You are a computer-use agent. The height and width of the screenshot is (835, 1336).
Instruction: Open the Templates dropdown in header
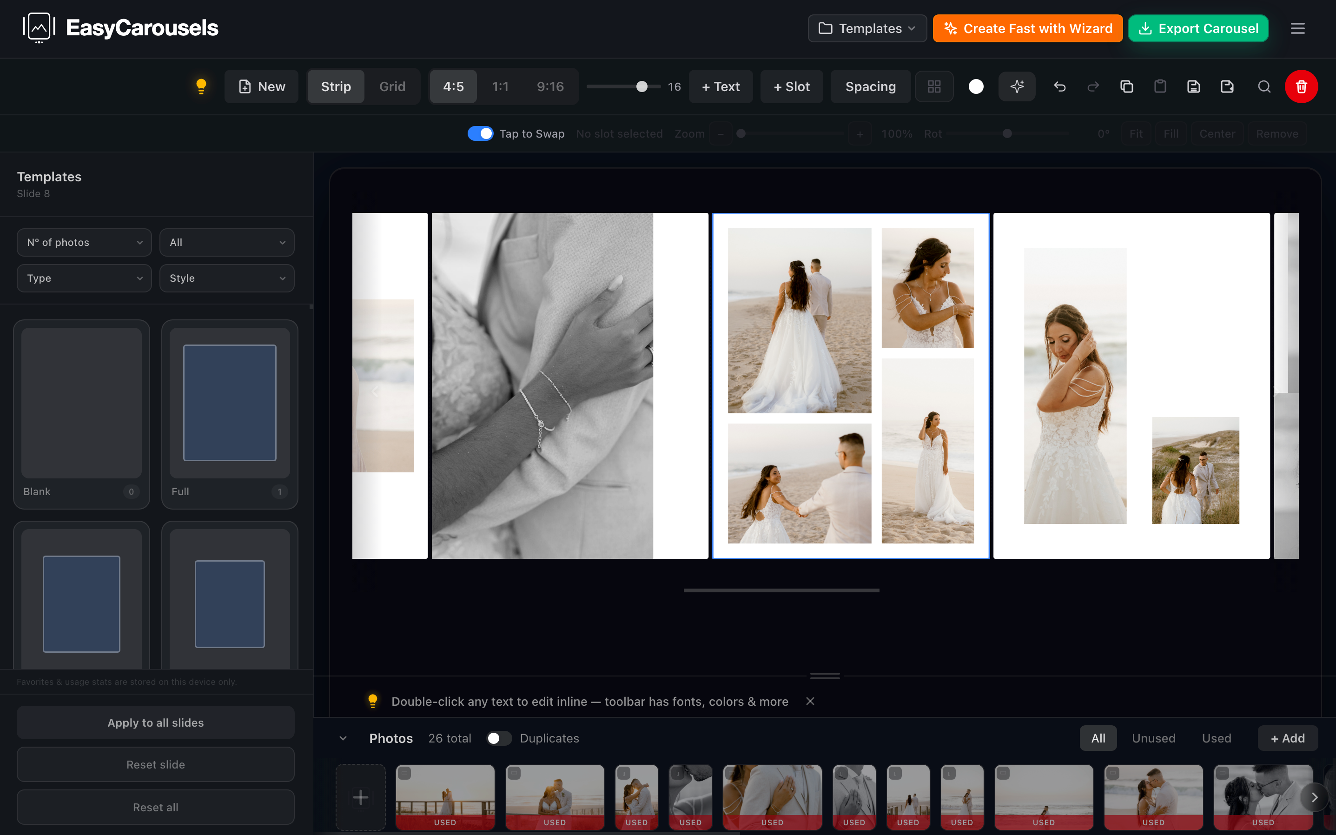(x=867, y=28)
